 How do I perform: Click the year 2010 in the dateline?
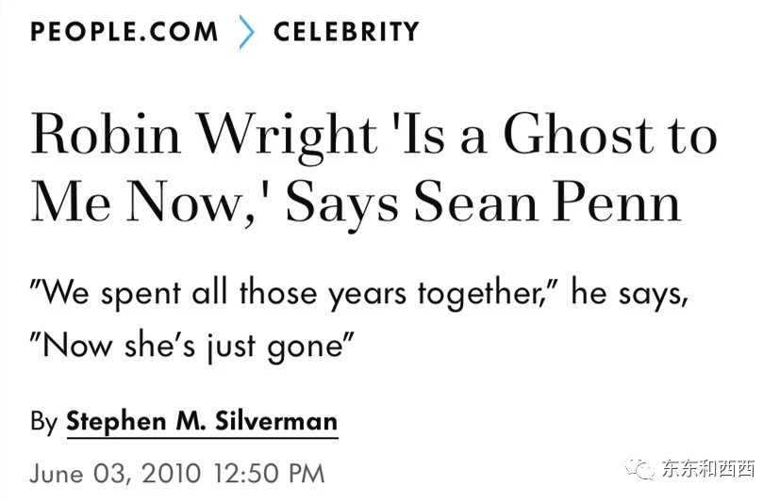point(172,473)
